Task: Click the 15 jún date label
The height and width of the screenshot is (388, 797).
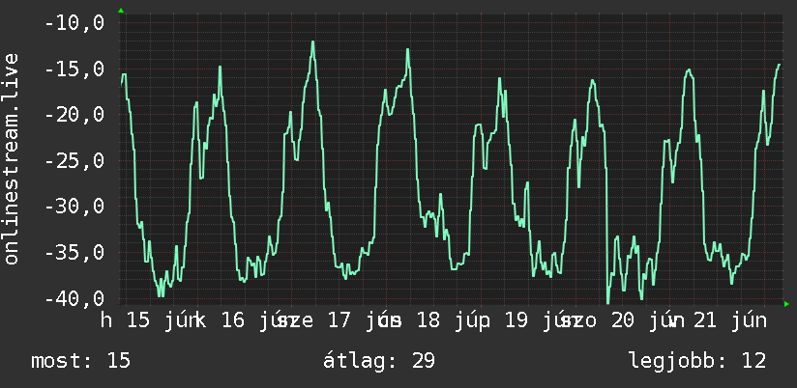Action: pyautogui.click(x=161, y=320)
